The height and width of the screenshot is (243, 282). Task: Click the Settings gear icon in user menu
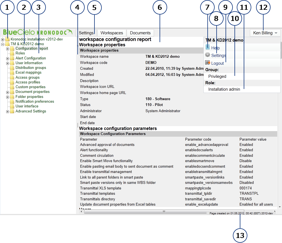coord(208,55)
